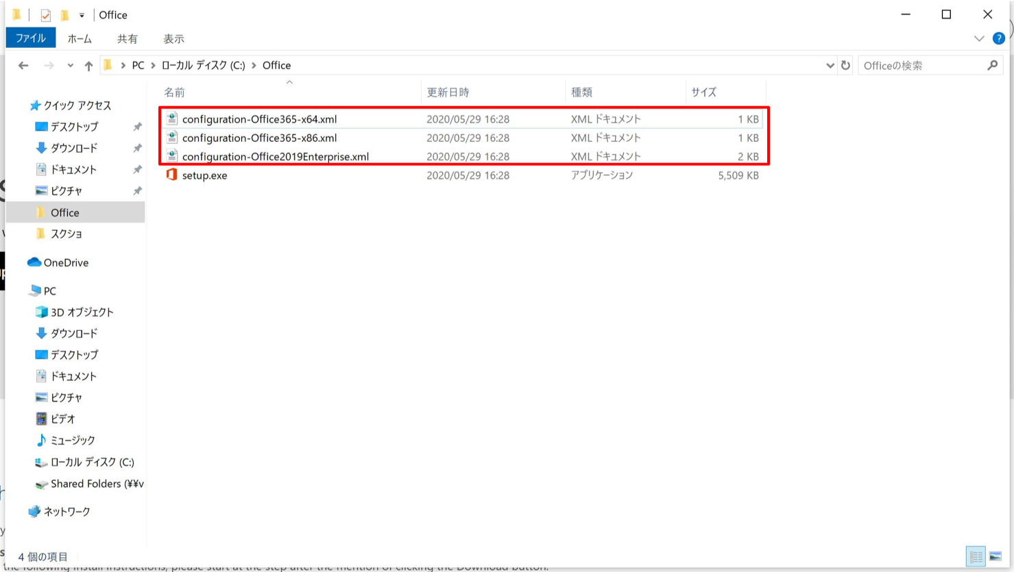Open ダウンロード under Quick Access
Viewport: 1014px width, 572px height.
pos(74,148)
